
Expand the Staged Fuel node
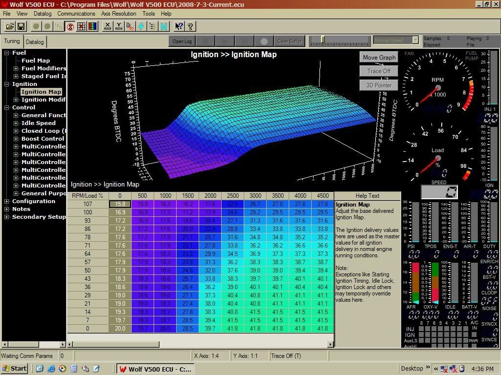[16, 76]
